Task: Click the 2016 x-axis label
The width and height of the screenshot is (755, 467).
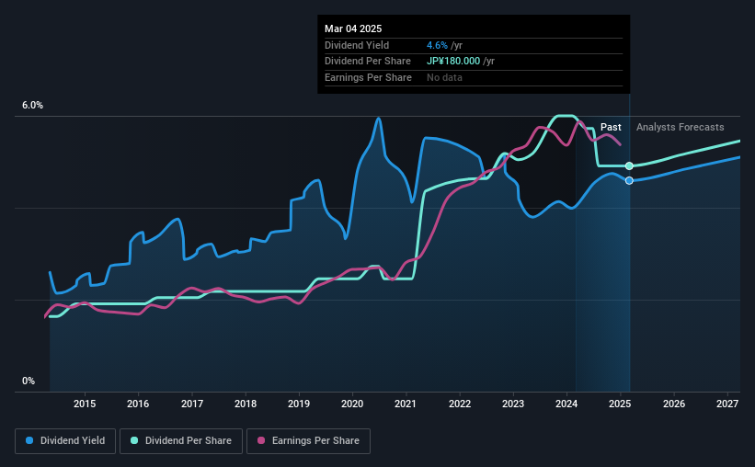Action: point(138,404)
